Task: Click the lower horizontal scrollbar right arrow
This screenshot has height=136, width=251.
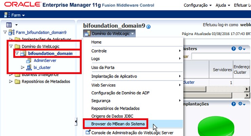Action: tap(247, 95)
